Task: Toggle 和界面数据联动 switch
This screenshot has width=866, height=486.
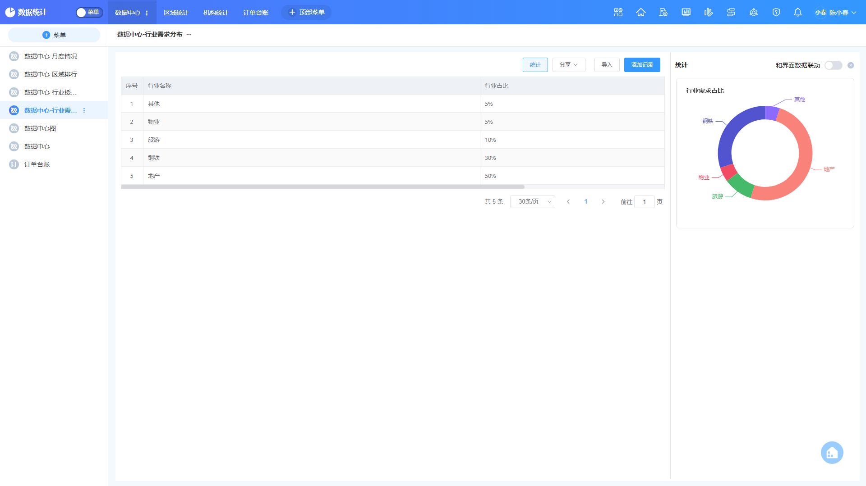Action: pos(833,65)
